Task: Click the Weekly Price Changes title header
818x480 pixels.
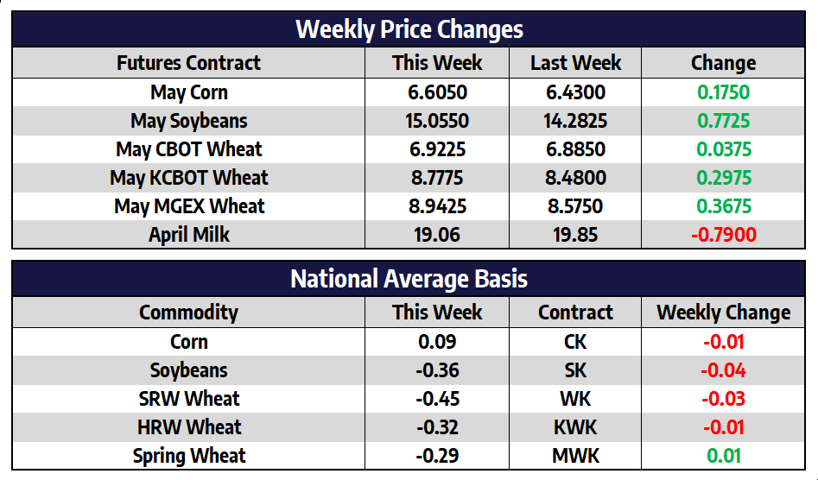Action: coord(409,29)
